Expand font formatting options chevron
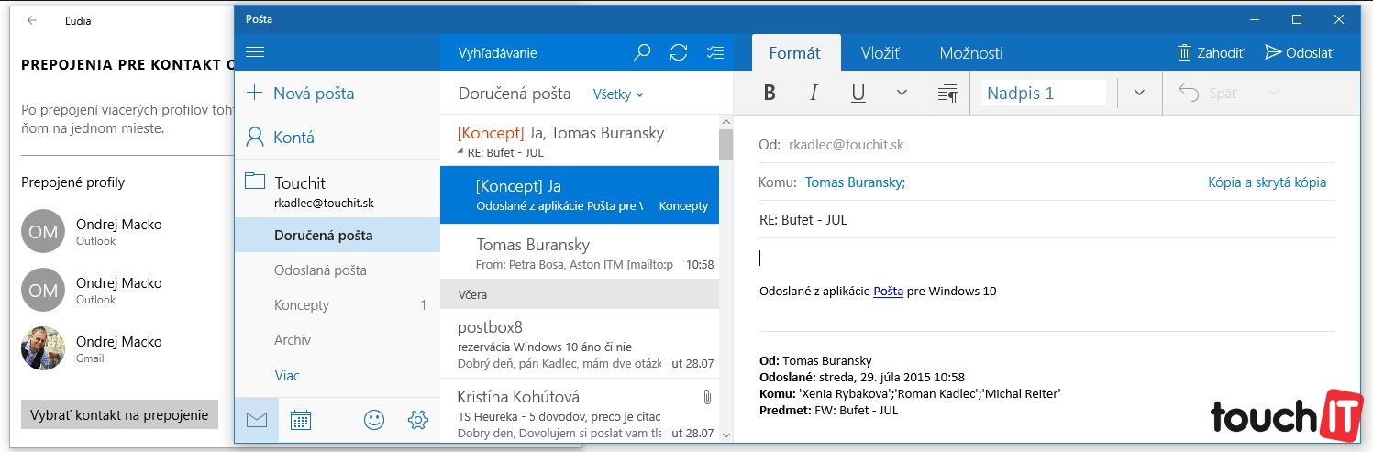The width and height of the screenshot is (1373, 452). 902,93
